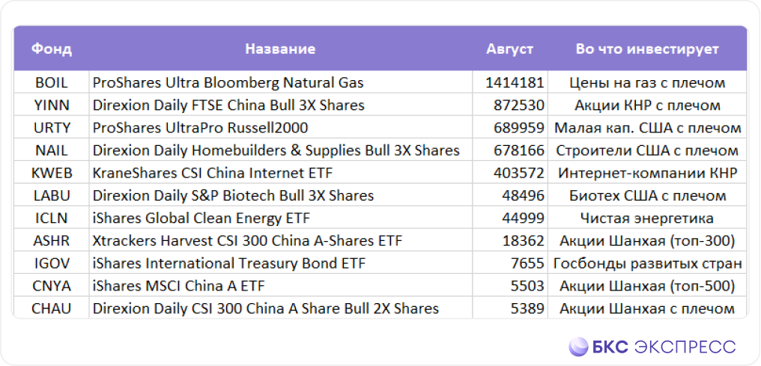This screenshot has width=761, height=366.
Task: Select iShares MSCI China A ETF cell
Action: pos(281,286)
